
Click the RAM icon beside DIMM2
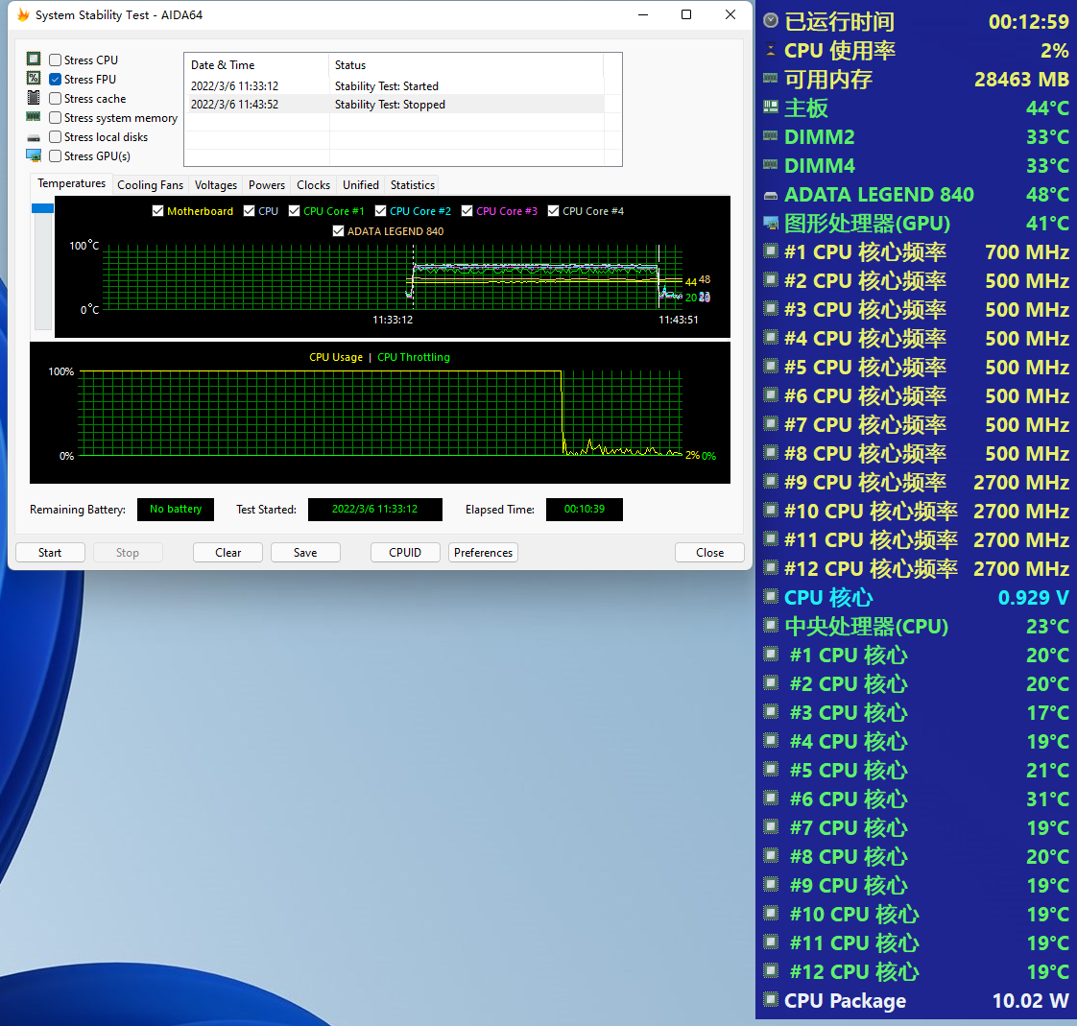pos(771,135)
